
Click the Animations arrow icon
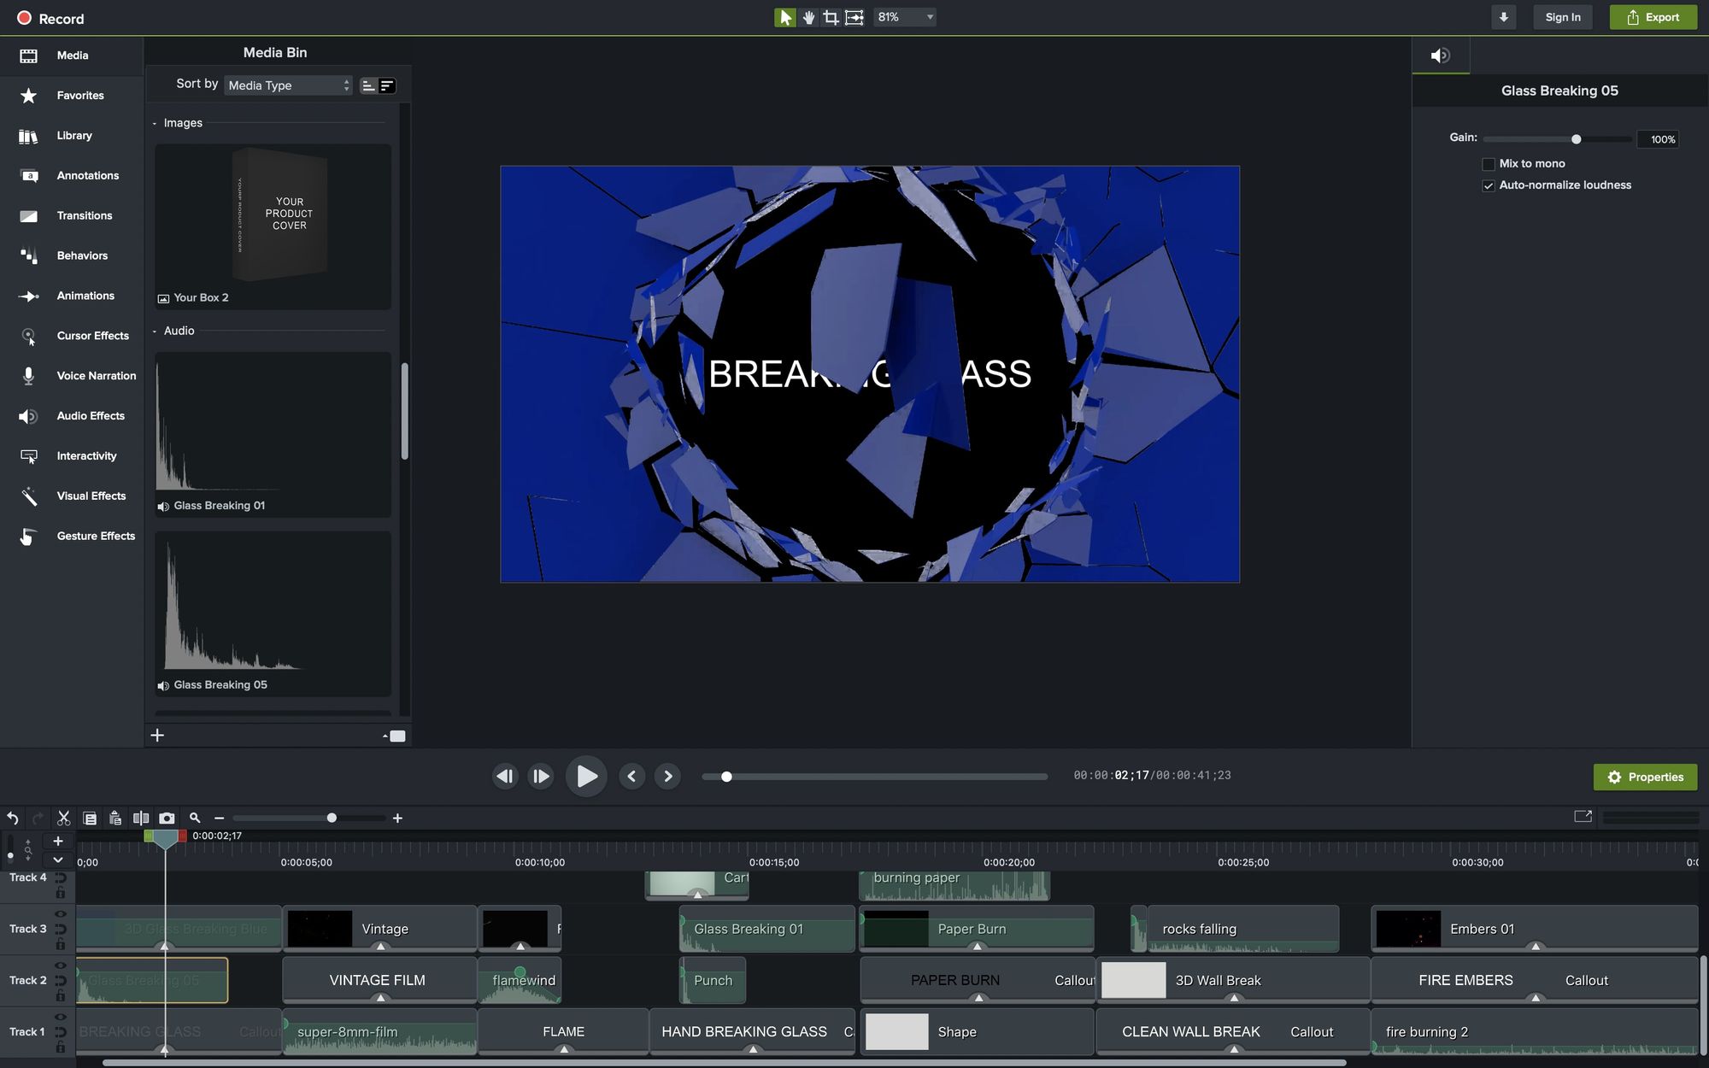pos(28,296)
